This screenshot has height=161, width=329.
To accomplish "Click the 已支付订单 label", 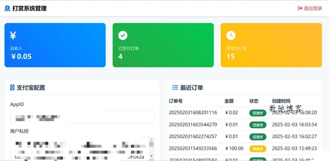I will click(128, 48).
